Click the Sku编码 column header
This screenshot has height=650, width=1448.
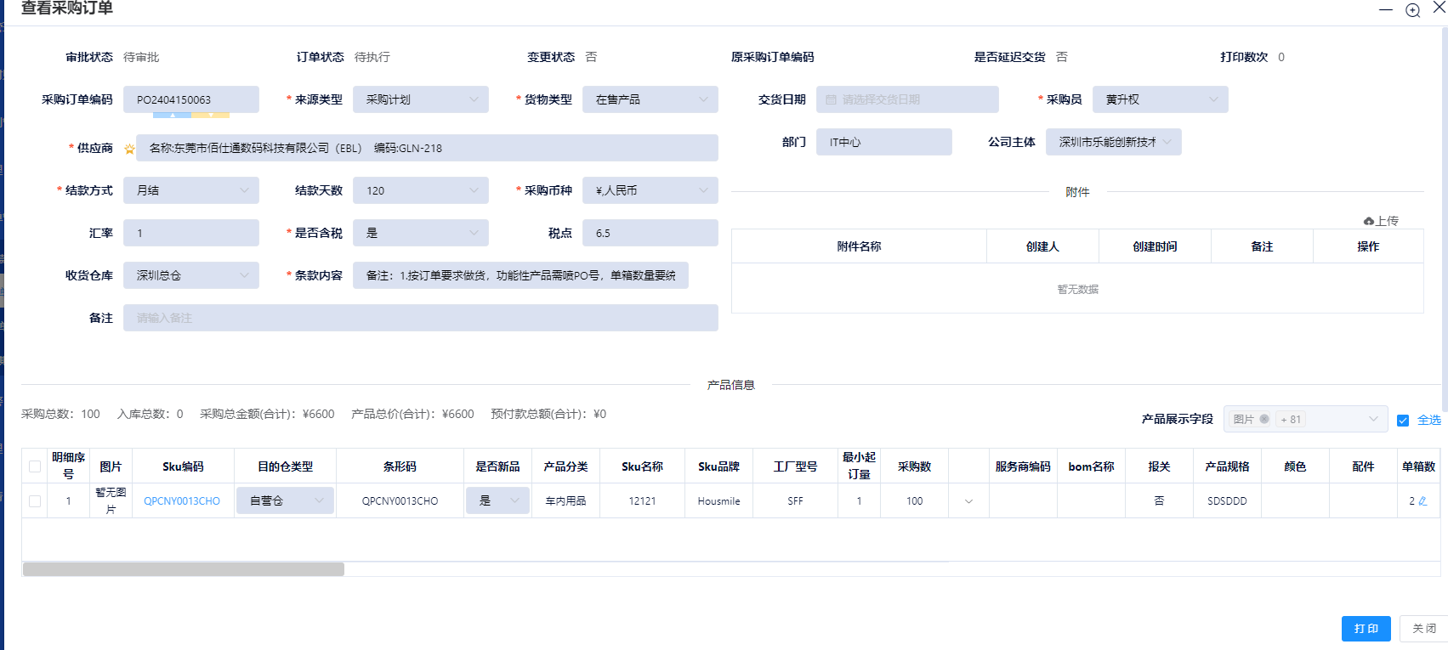[183, 466]
